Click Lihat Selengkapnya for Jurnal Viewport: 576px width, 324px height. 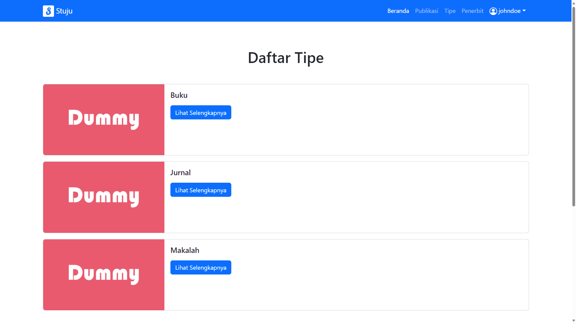[x=201, y=190]
